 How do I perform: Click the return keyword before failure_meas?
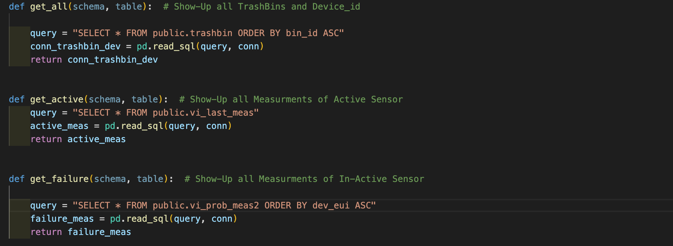pyautogui.click(x=46, y=232)
